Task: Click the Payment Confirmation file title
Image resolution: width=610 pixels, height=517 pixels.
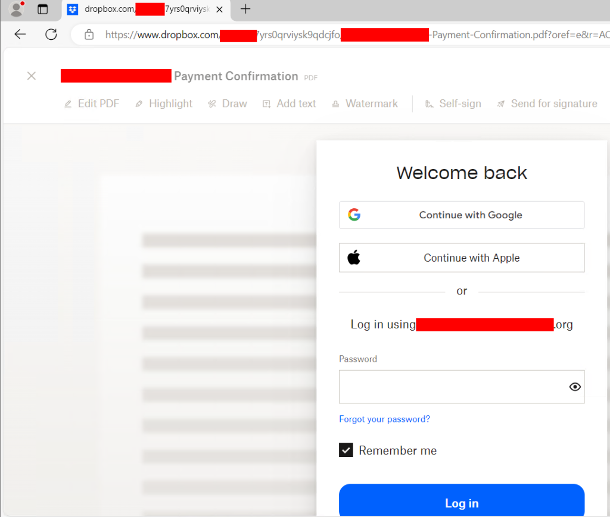Action: click(x=236, y=76)
